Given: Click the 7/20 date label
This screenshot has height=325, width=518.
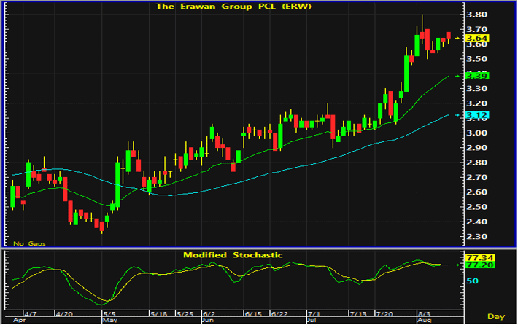Looking at the screenshot, I should click(384, 314).
